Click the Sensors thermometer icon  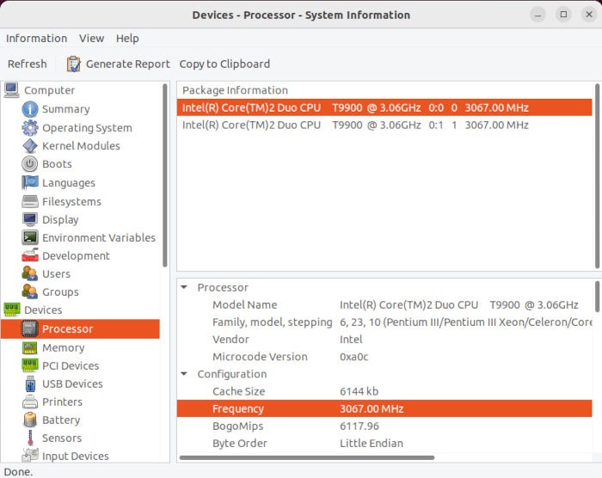(x=30, y=438)
